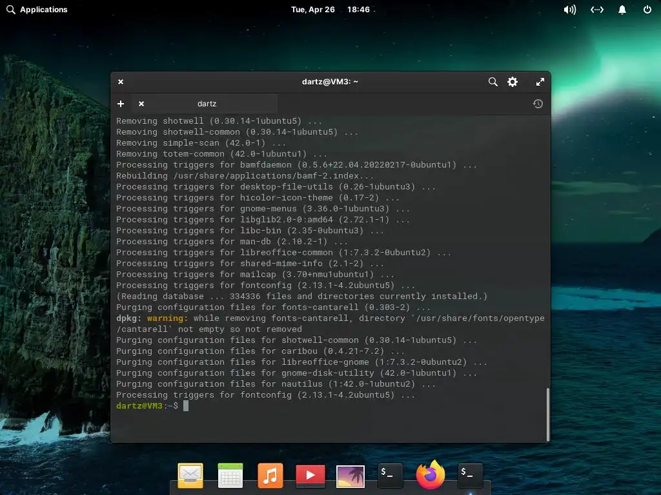Viewport: 661px width, 495px height.
Task: Add a new terminal tab
Action: coord(121,104)
